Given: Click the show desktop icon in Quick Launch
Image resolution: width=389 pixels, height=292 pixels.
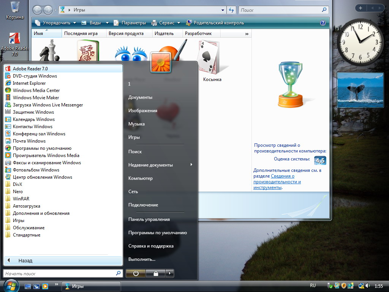Looking at the screenshot, I should coord(27,286).
